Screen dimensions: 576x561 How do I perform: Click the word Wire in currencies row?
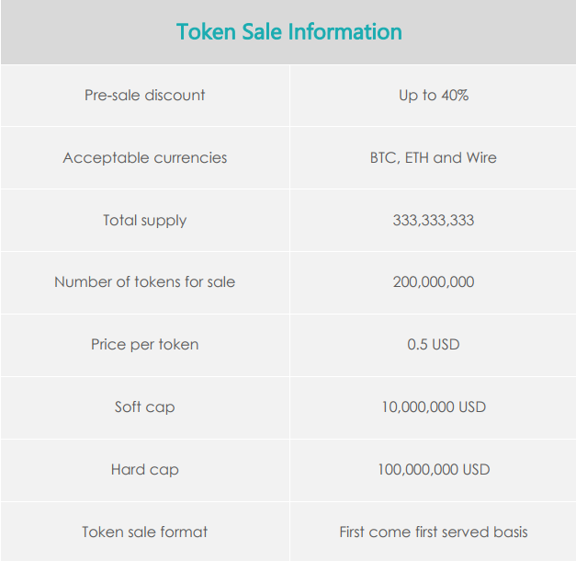[480, 158]
